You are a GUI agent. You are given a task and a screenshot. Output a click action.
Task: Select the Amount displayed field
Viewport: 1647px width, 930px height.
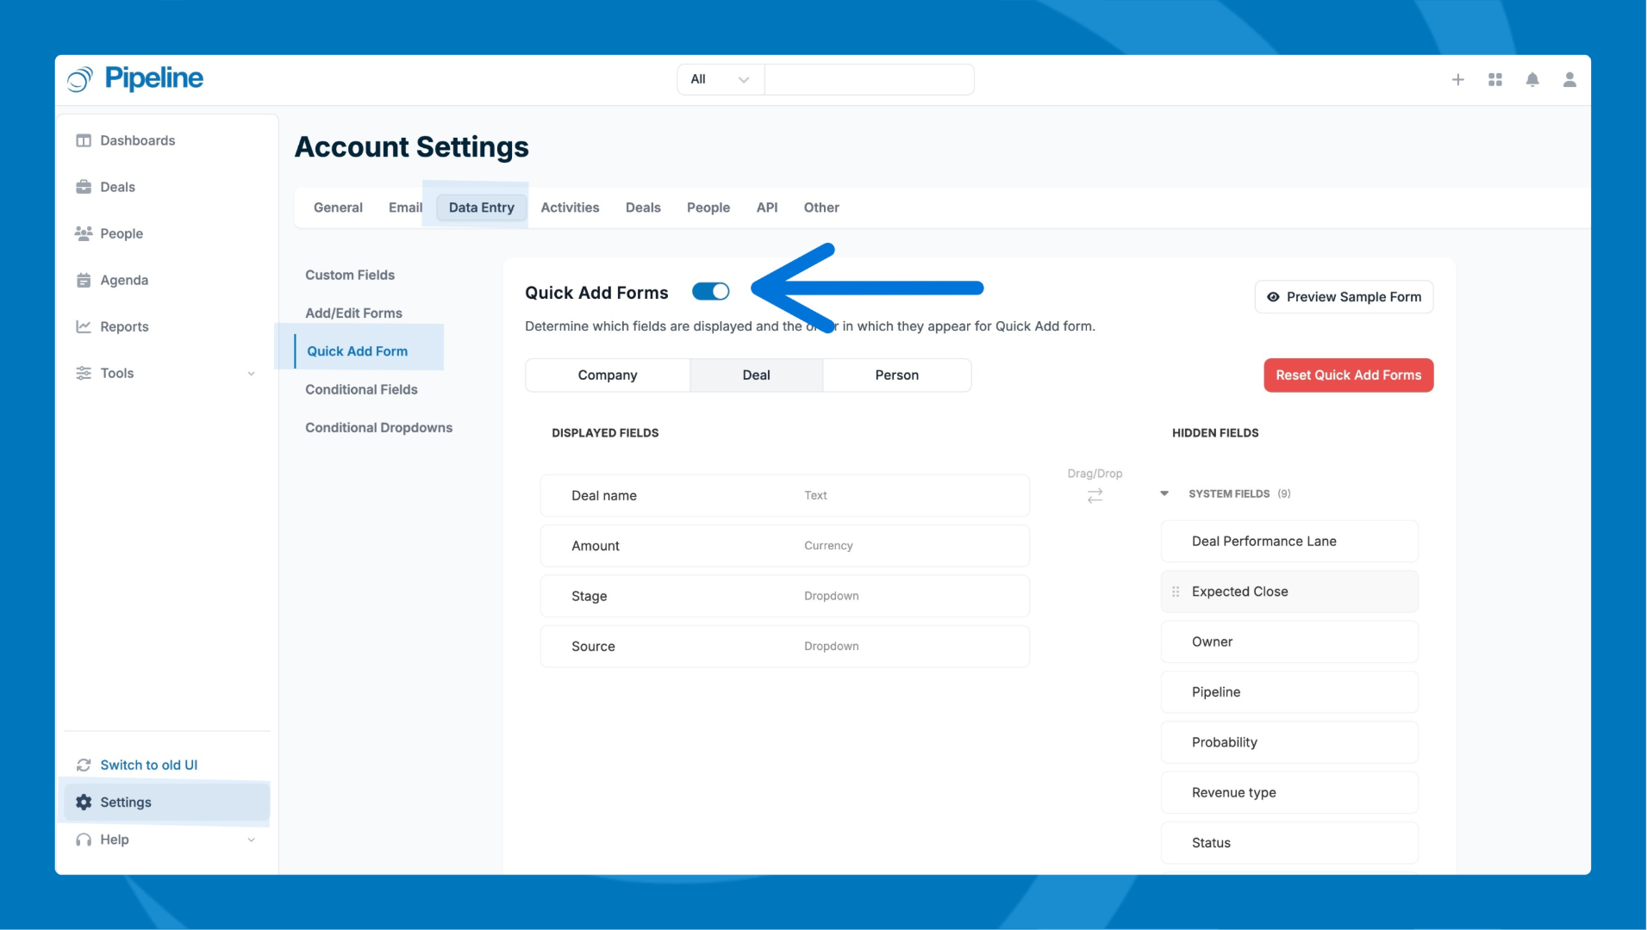(785, 546)
